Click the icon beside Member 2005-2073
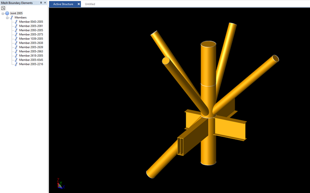Screen dimensions: 310x193 (16, 34)
